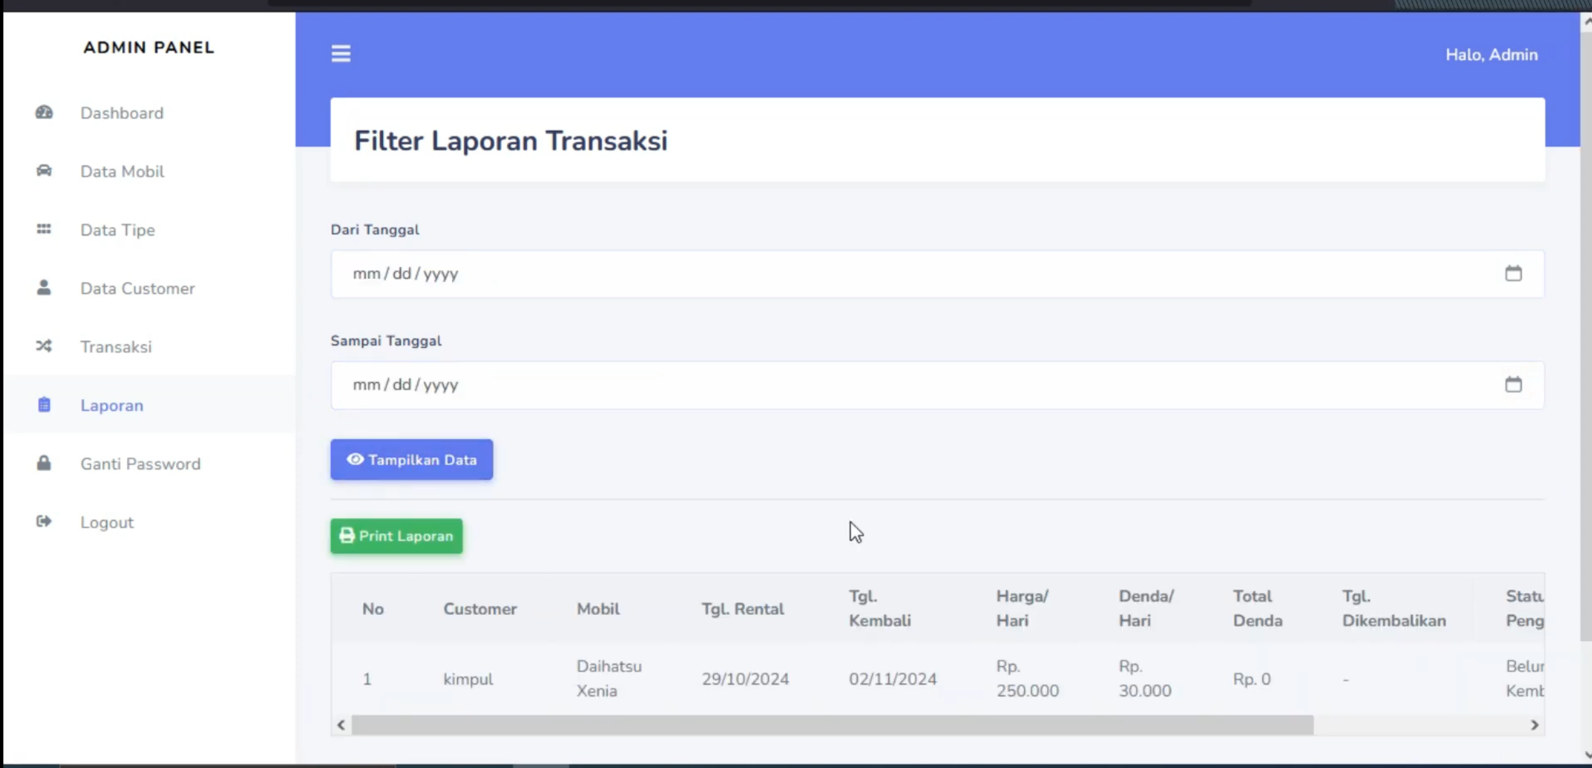Screen dimensions: 1592x768
Task: Click the grid icon beside Data Tipe
Action: click(x=44, y=229)
